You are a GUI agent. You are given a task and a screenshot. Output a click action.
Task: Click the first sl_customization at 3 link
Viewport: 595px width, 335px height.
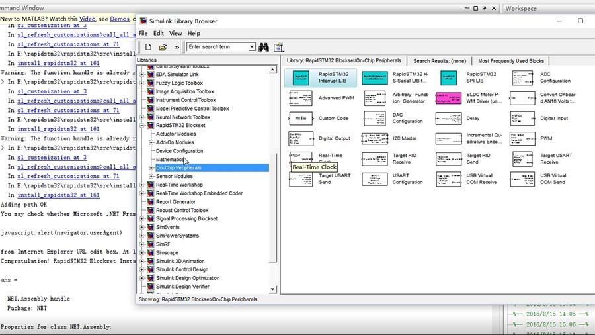[52, 25]
